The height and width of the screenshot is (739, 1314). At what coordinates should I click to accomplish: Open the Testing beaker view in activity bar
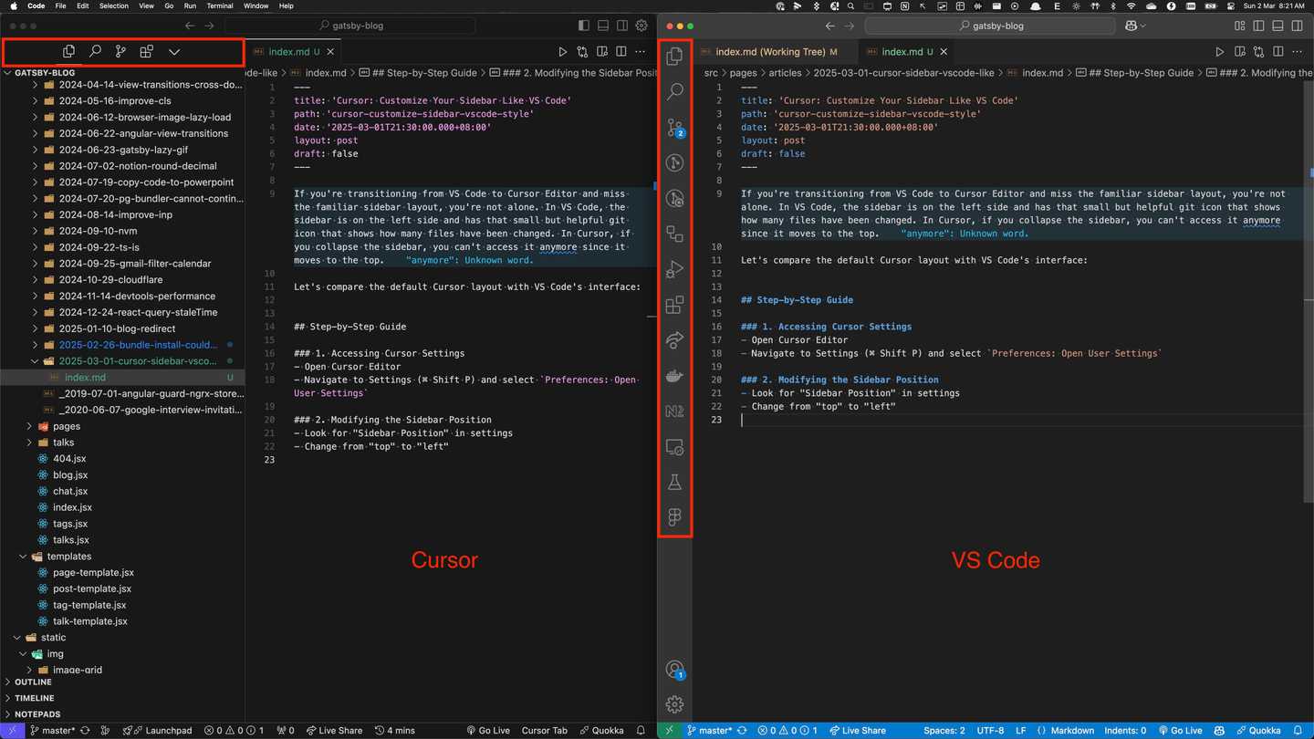(674, 482)
